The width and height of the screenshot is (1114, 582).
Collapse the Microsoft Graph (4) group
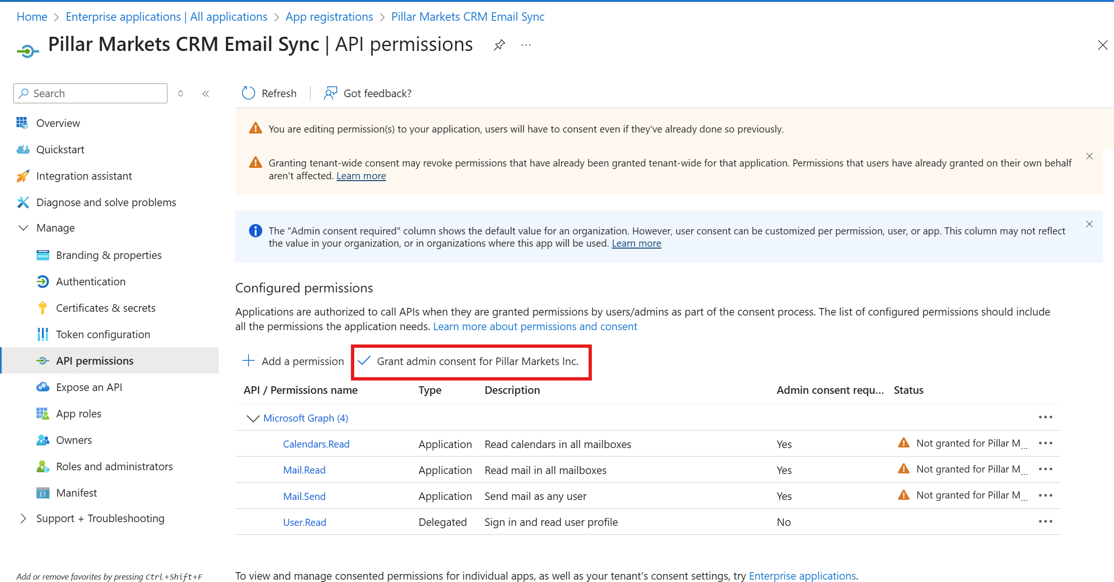253,418
